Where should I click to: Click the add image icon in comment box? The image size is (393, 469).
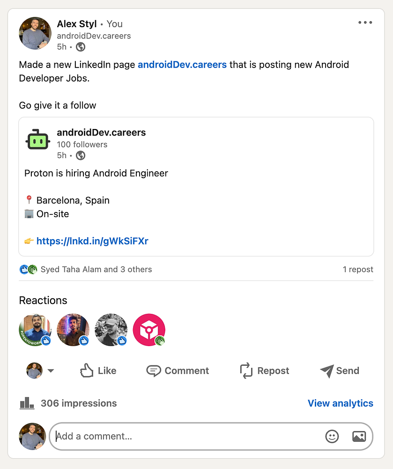click(359, 437)
